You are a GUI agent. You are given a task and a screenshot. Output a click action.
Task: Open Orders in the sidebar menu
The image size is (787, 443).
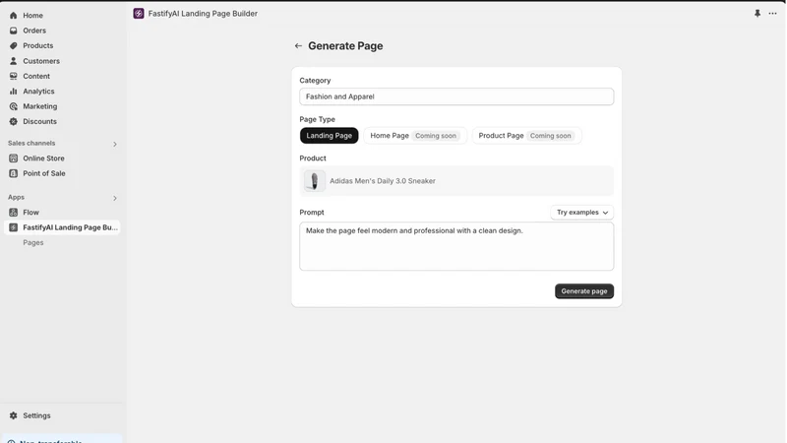click(34, 31)
